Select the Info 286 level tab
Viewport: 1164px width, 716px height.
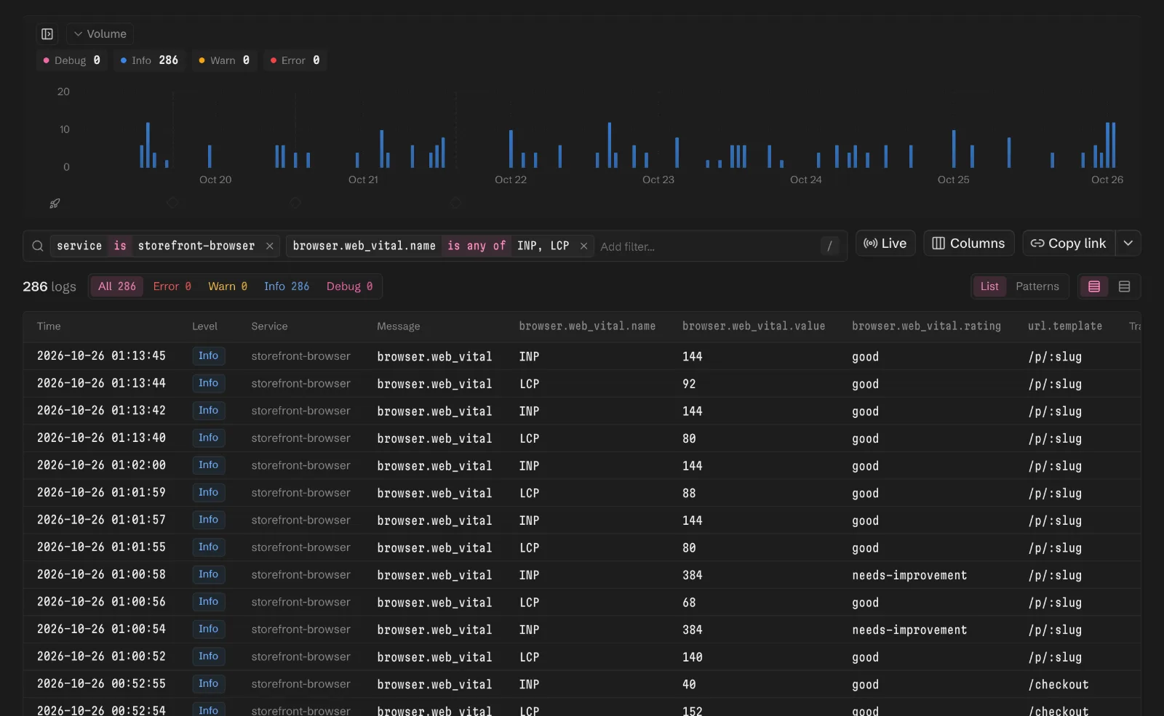[287, 286]
